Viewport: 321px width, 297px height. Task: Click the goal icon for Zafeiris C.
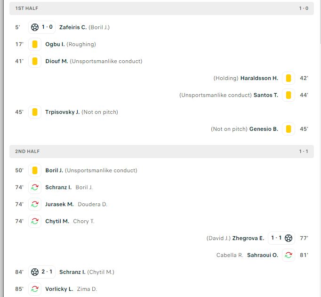(x=35, y=27)
